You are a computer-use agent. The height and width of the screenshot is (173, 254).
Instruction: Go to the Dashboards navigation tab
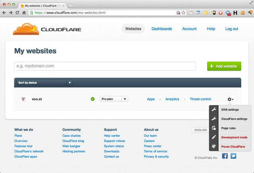tap(162, 29)
